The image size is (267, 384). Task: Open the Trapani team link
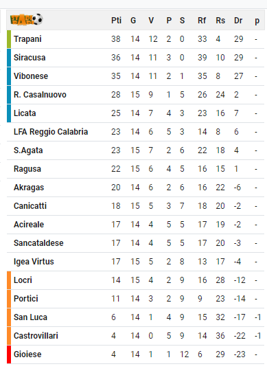pyautogui.click(x=27, y=39)
